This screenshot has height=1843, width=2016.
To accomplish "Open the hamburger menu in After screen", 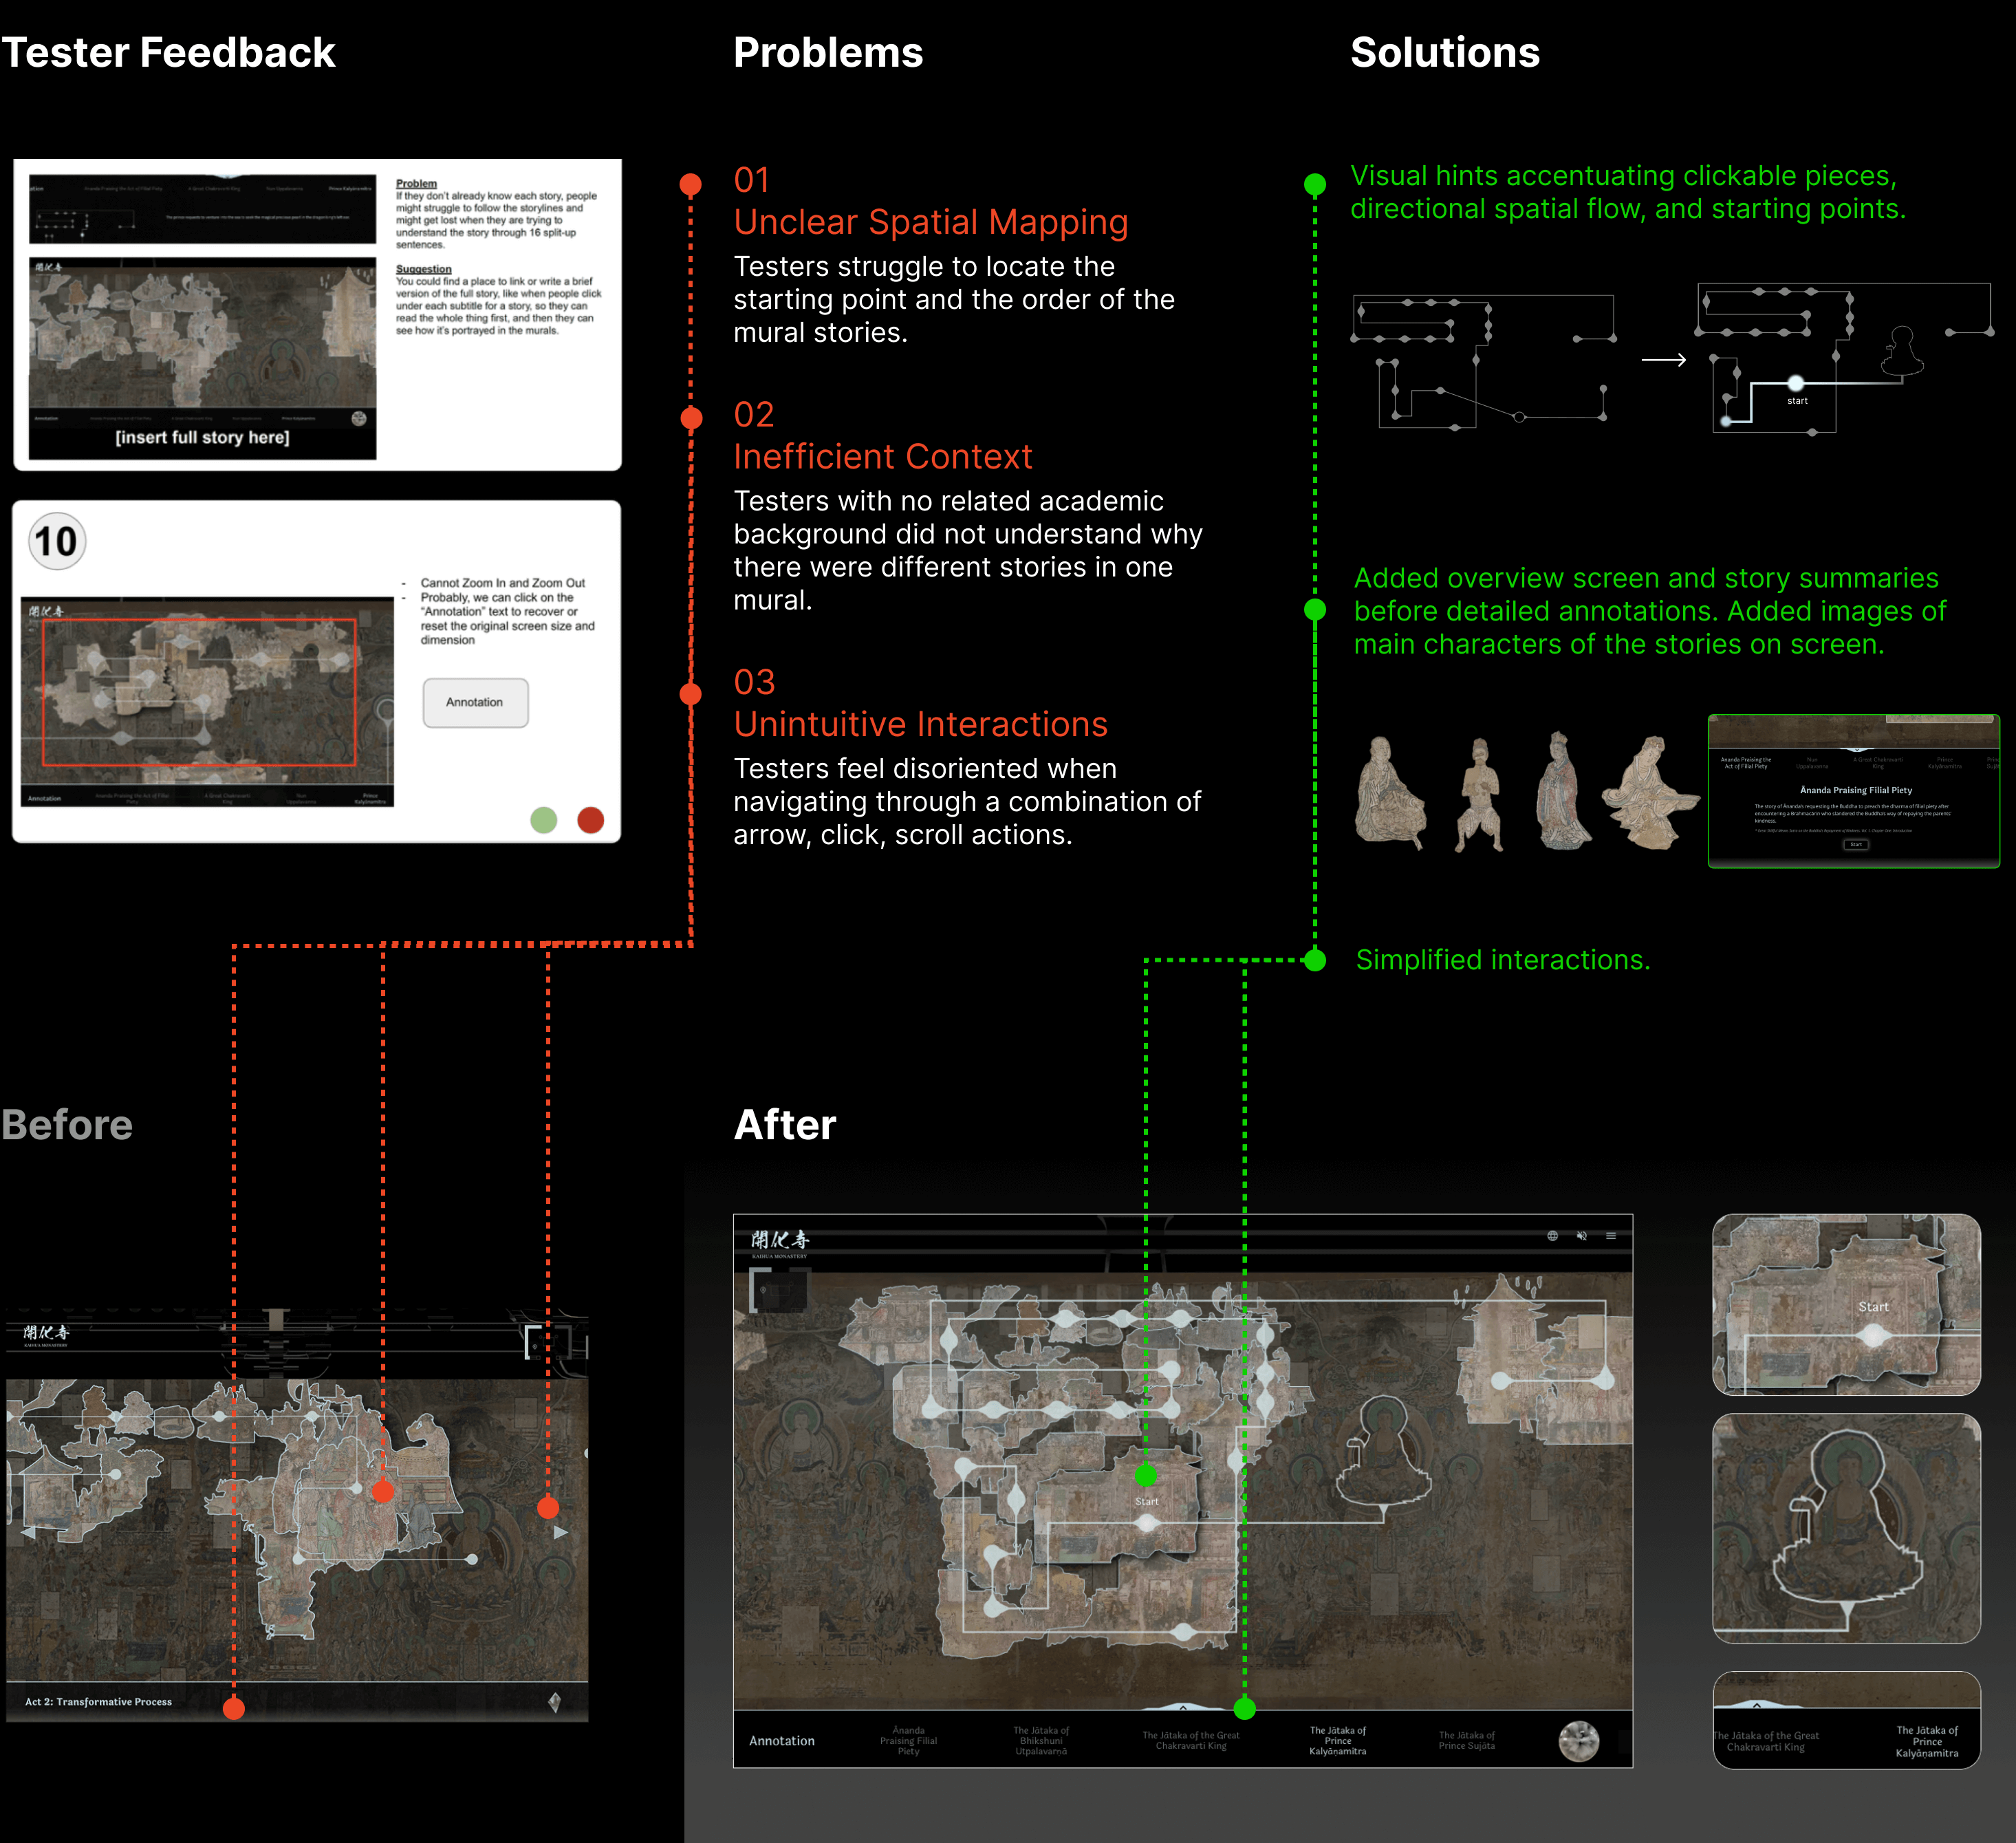I will tap(1611, 1236).
